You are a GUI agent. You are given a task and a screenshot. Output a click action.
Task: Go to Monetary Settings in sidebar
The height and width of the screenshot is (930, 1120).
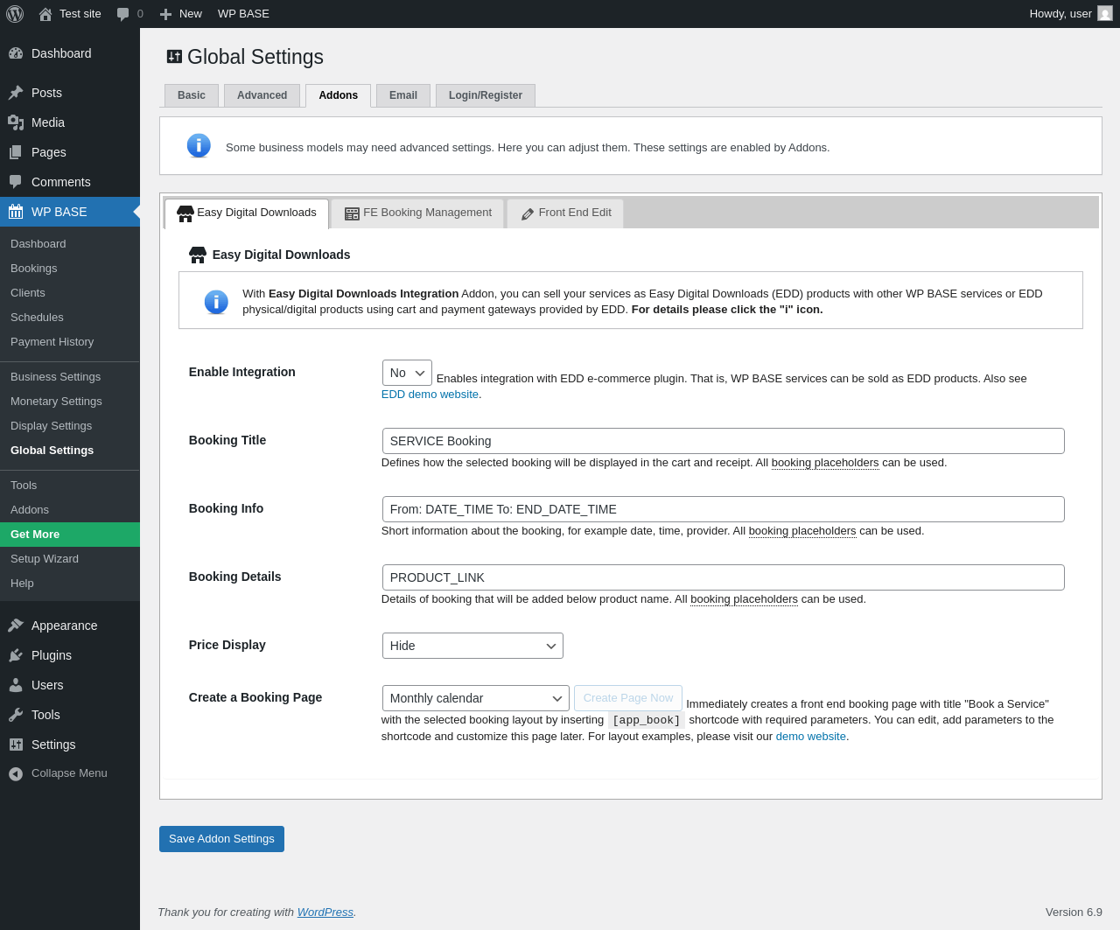(56, 402)
